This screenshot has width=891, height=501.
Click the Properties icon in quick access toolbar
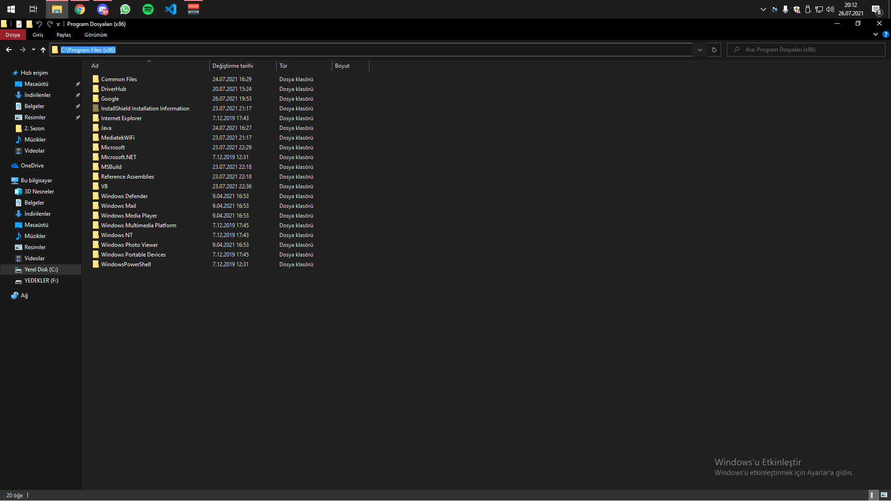(19, 24)
